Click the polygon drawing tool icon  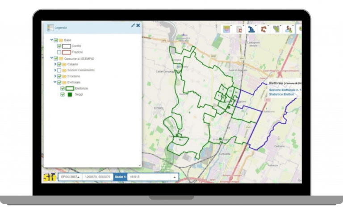(x=264, y=29)
